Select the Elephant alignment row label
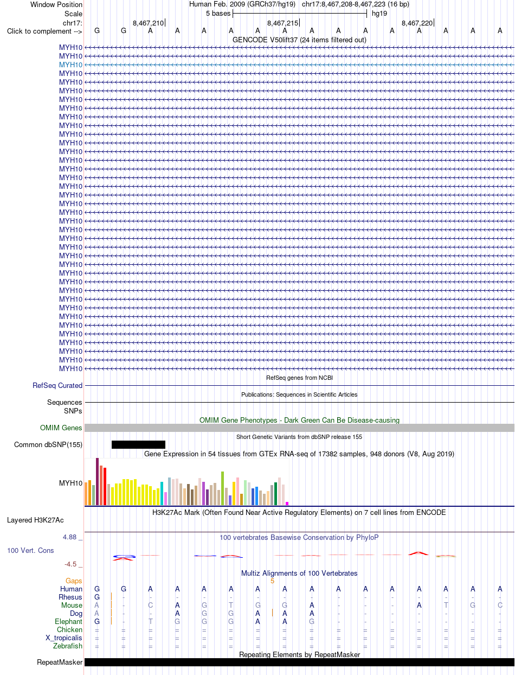Viewport: 515px width, 675px height. pos(69,621)
